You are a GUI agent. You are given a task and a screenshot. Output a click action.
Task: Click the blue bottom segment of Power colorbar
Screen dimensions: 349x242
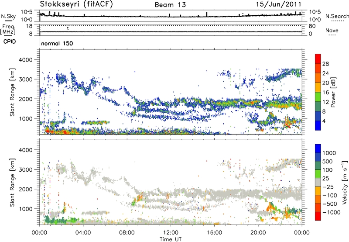[x=318, y=125]
